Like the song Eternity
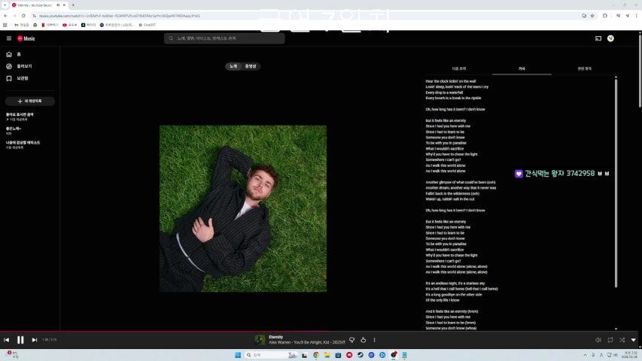Screen dimensions: 642x361 363,340
